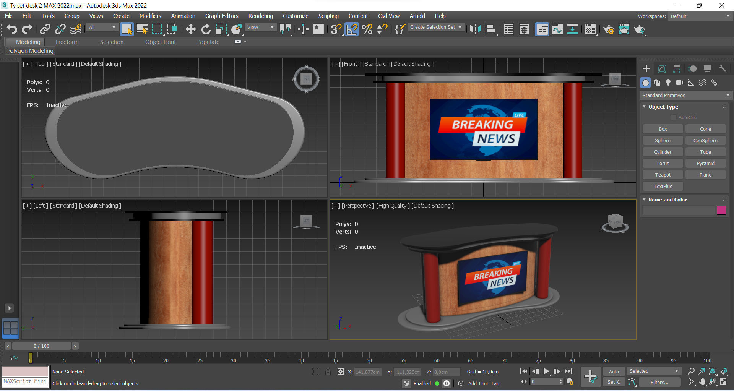Toggle the Ribbon display button
The image size is (734, 391).
(x=542, y=29)
